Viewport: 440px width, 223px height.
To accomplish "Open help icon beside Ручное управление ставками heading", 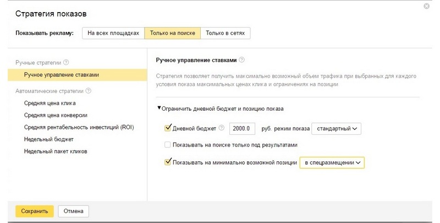I will click(x=241, y=60).
